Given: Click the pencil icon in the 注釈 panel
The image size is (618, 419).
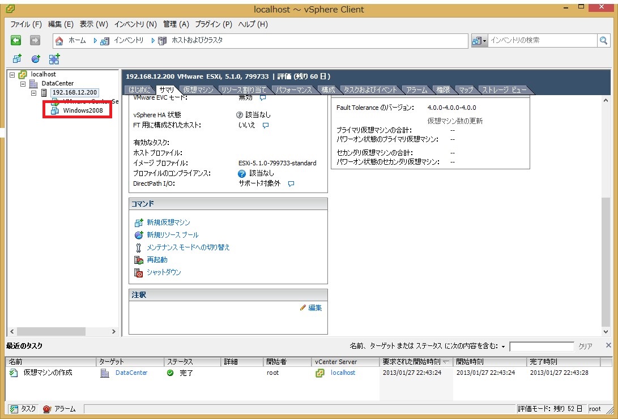Looking at the screenshot, I should tap(302, 307).
